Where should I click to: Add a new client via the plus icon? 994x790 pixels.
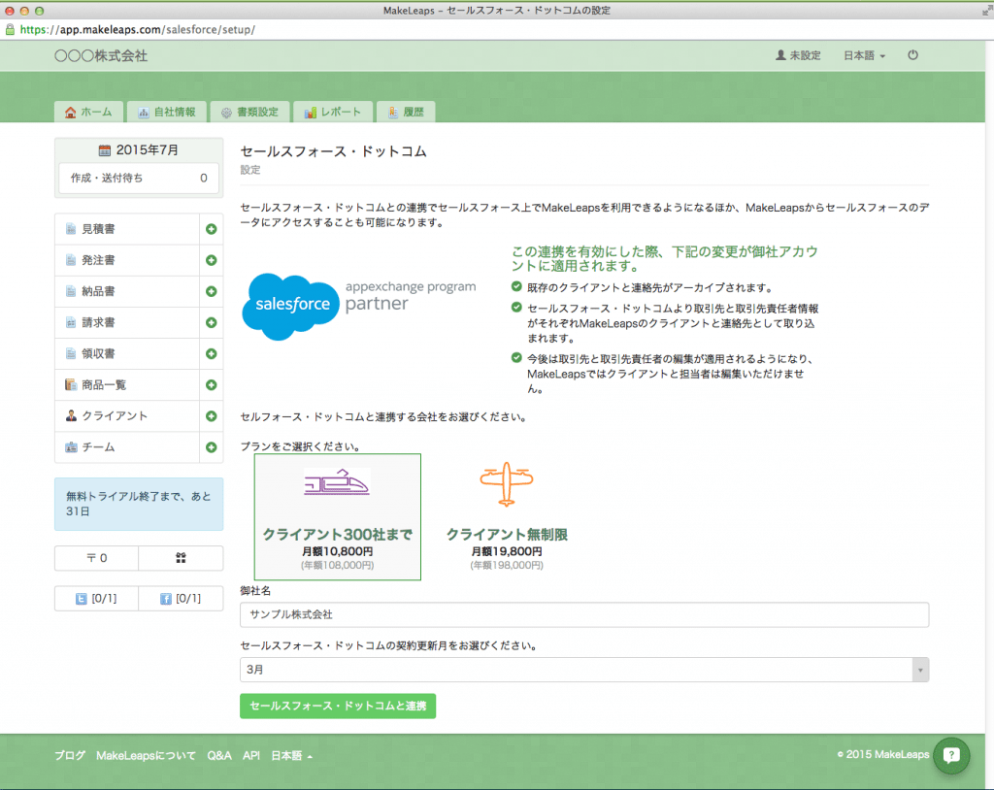tap(211, 416)
